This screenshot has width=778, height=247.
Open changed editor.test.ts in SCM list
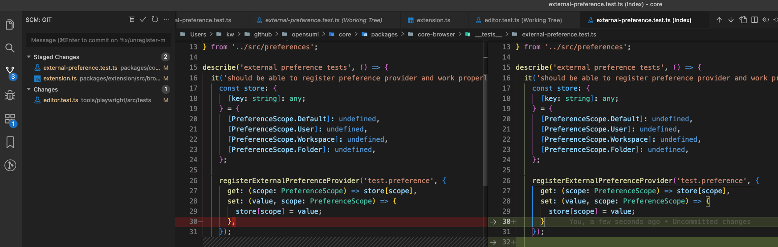click(x=98, y=100)
